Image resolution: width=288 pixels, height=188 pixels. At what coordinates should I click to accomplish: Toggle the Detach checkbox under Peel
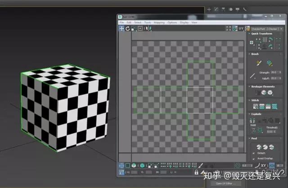click(x=254, y=153)
